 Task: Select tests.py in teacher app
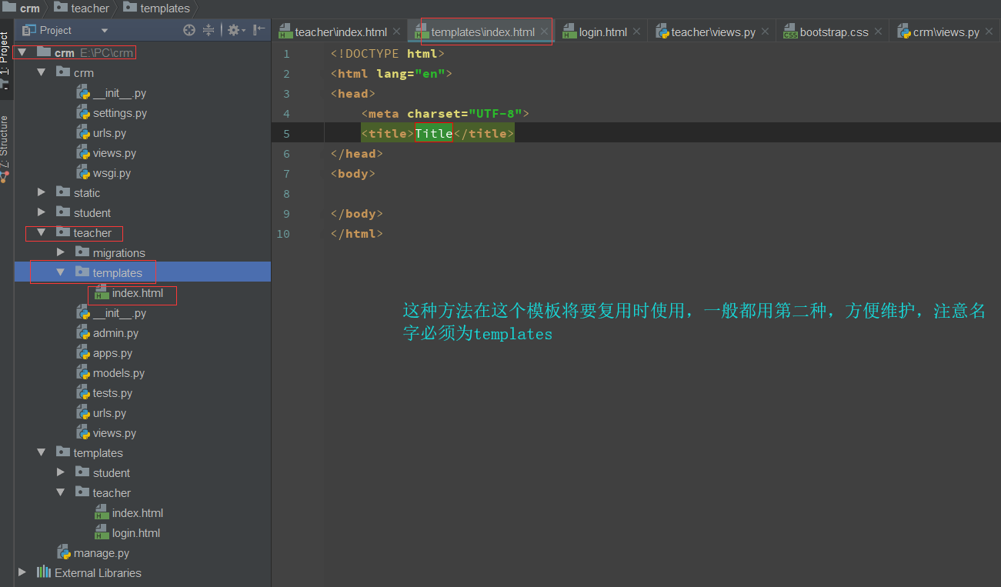point(112,393)
